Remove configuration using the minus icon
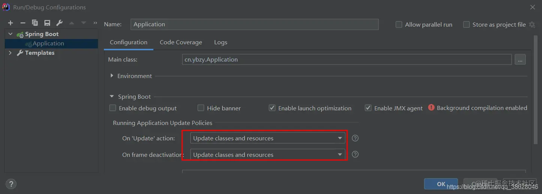542x194 pixels. (x=23, y=23)
